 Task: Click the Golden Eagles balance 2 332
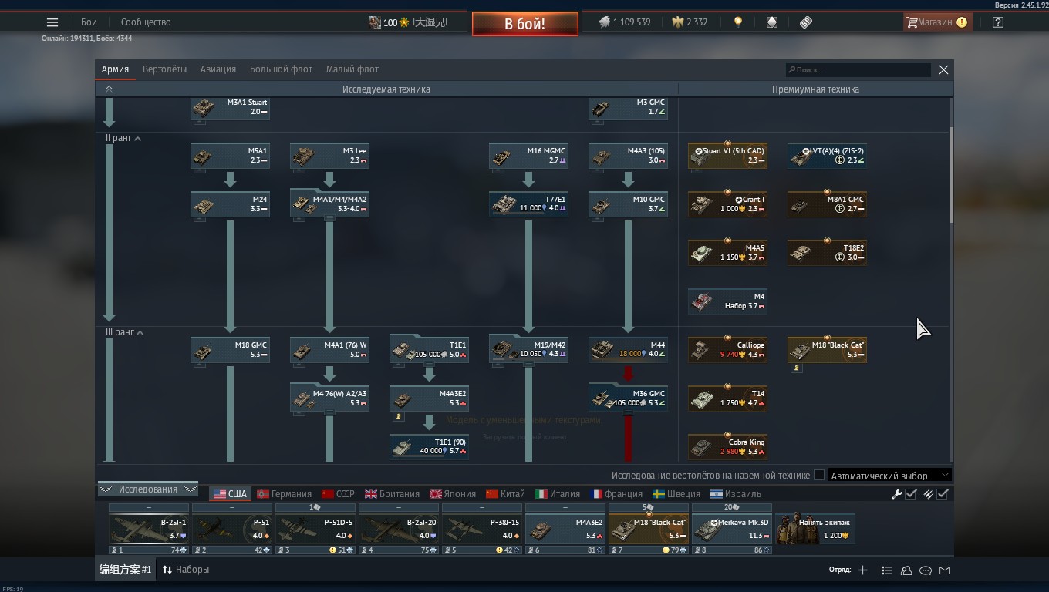point(690,22)
